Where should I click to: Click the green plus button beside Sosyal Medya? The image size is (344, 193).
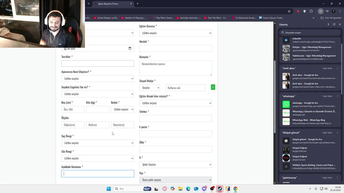pyautogui.click(x=213, y=87)
